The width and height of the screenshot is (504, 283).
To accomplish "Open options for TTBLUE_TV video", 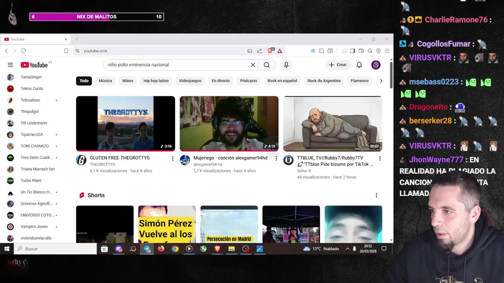I will pyautogui.click(x=380, y=158).
